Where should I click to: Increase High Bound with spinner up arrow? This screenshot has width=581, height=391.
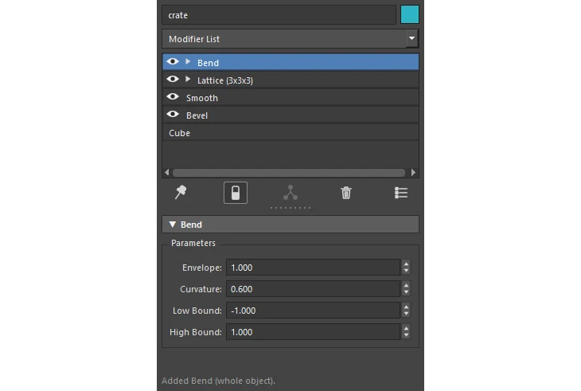(406, 328)
